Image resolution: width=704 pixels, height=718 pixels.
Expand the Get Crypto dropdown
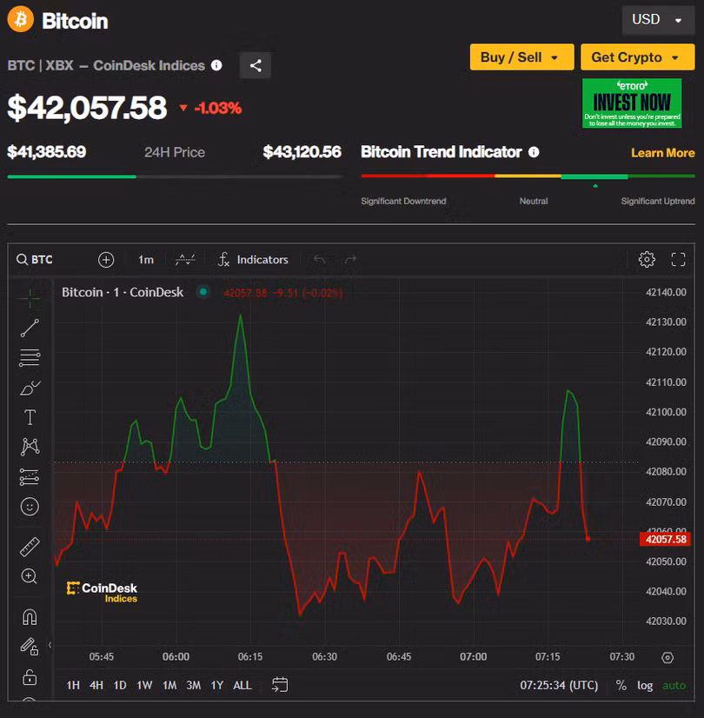pyautogui.click(x=637, y=57)
